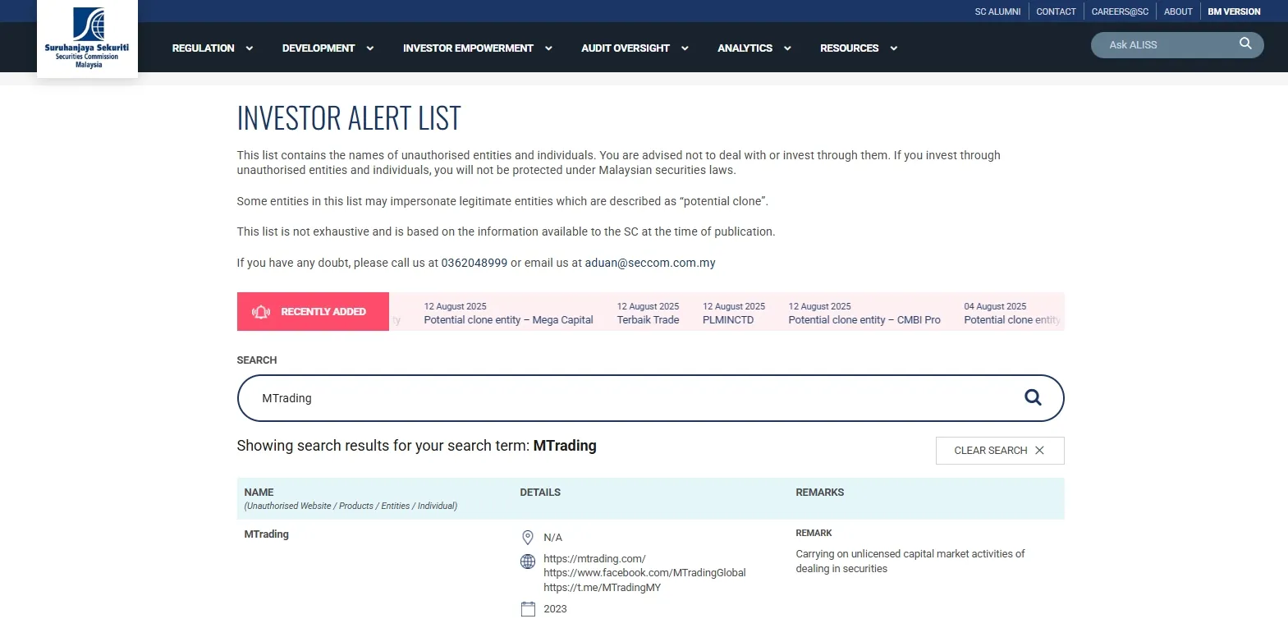
Task: Click the calendar icon beside 2023
Action: pyautogui.click(x=528, y=609)
